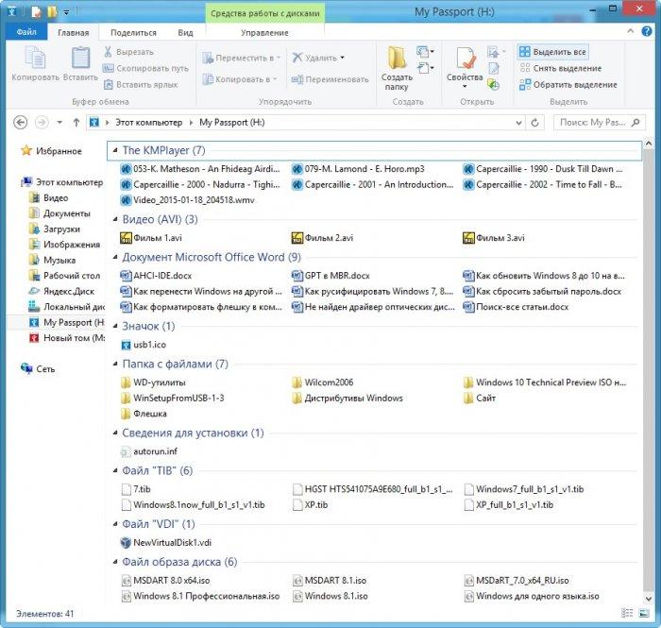
Task: Click the Paste (Вставить) clipboard icon
Action: [x=80, y=59]
